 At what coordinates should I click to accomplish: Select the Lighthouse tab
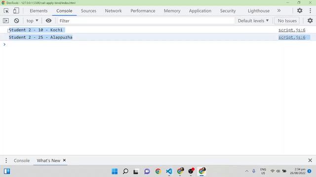pos(259,11)
